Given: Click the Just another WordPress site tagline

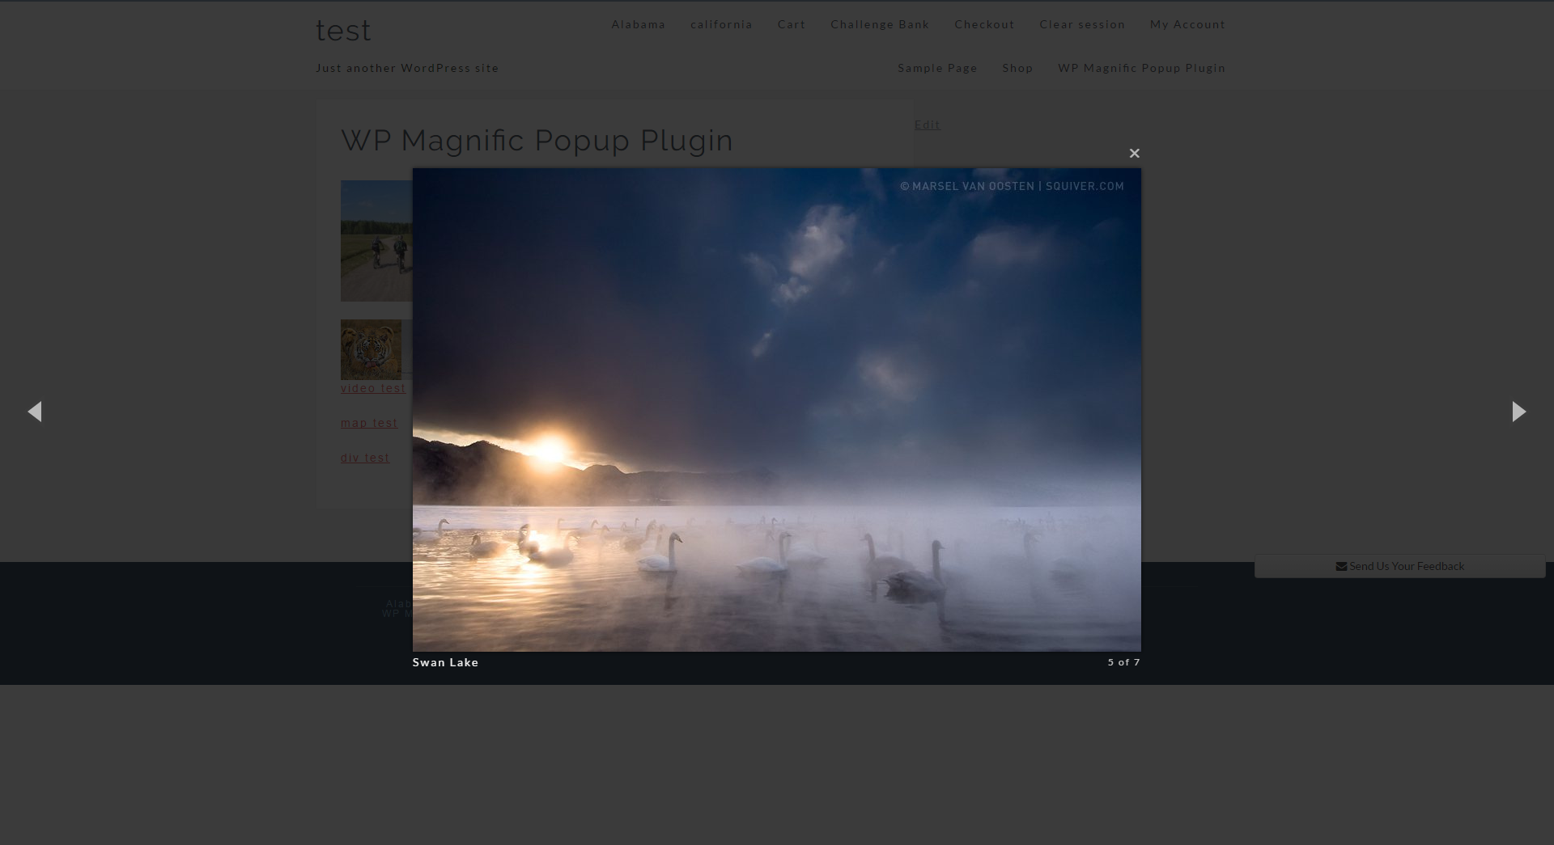Looking at the screenshot, I should point(407,68).
